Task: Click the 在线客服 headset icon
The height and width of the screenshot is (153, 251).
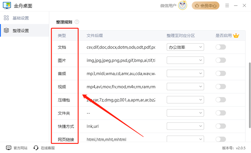Action: (36, 148)
